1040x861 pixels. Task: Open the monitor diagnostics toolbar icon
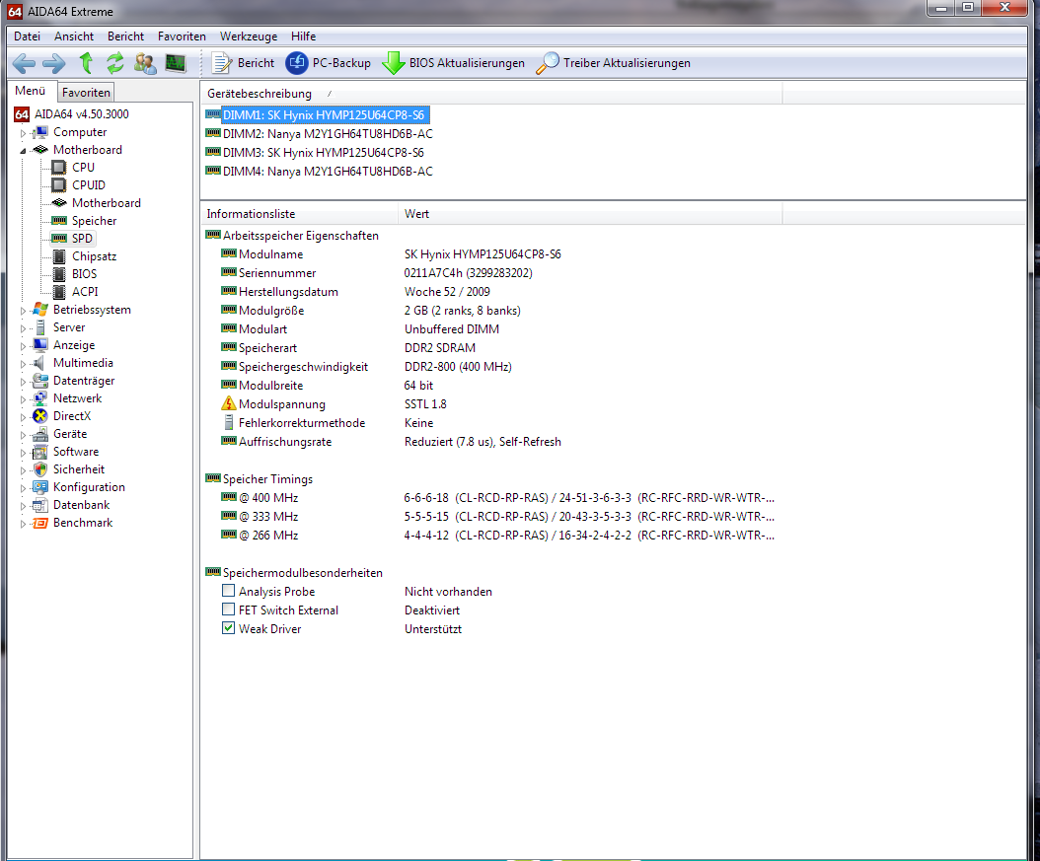coord(175,64)
